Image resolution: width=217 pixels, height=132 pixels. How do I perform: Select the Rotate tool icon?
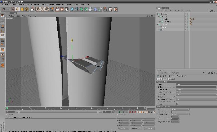point(27,9)
